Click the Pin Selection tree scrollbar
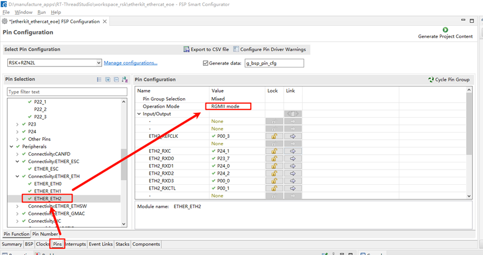The width and height of the screenshot is (483, 255). (124, 164)
